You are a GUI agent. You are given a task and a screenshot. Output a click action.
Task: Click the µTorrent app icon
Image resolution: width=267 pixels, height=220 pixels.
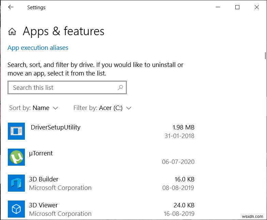pyautogui.click(x=16, y=157)
